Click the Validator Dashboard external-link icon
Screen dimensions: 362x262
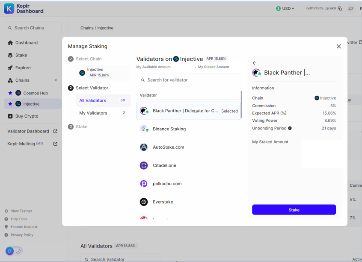click(x=55, y=131)
